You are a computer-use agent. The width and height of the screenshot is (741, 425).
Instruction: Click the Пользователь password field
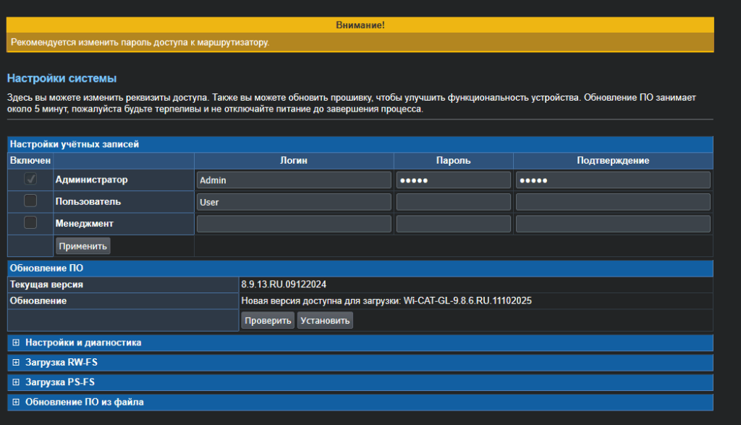point(454,202)
